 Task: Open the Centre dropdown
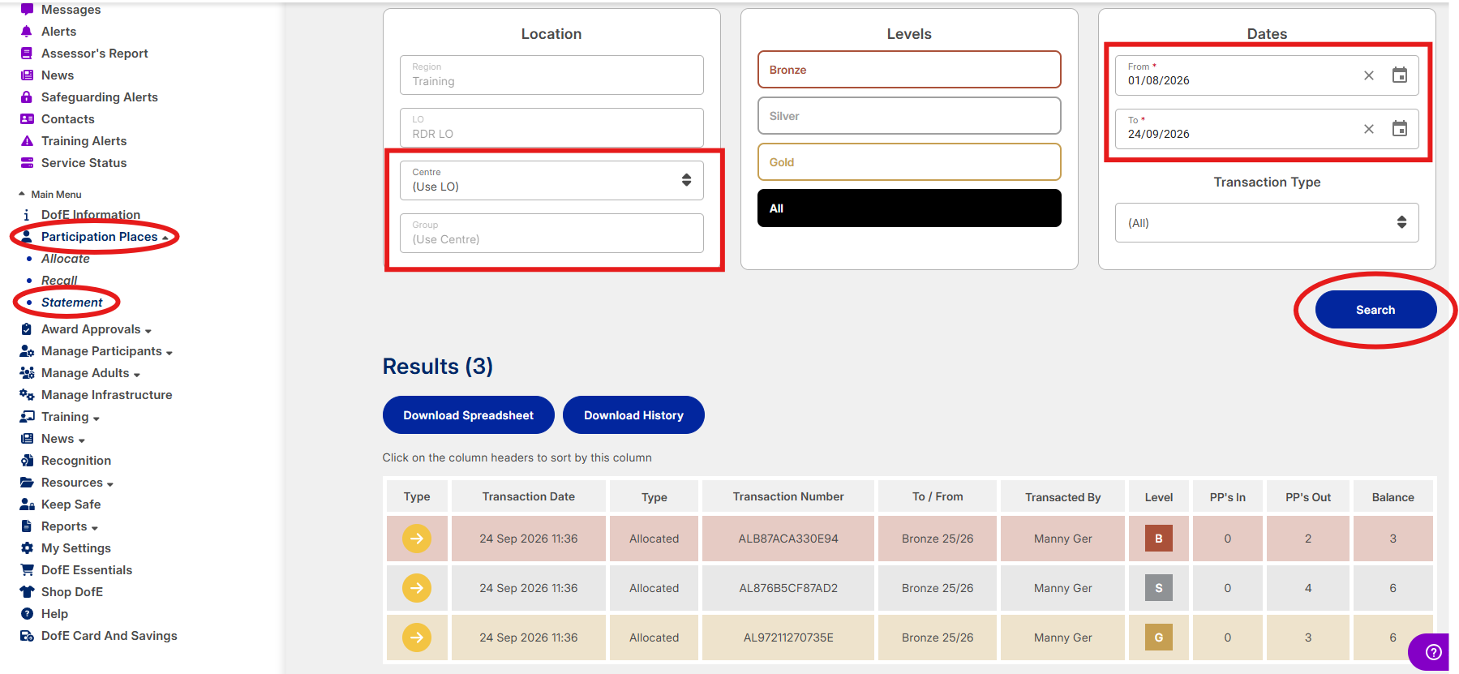tap(551, 180)
